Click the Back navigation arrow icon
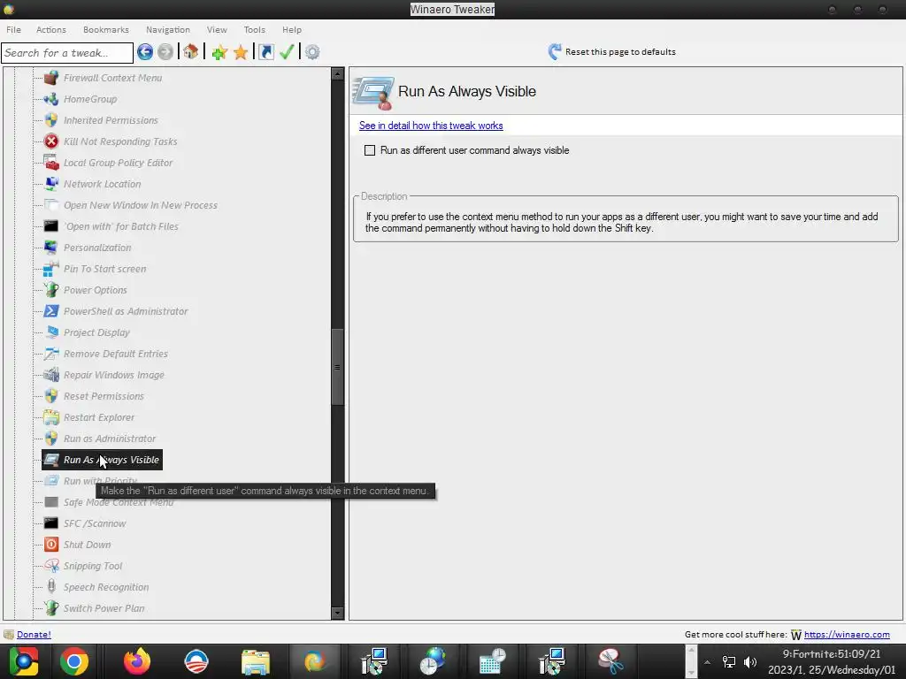 pos(145,52)
